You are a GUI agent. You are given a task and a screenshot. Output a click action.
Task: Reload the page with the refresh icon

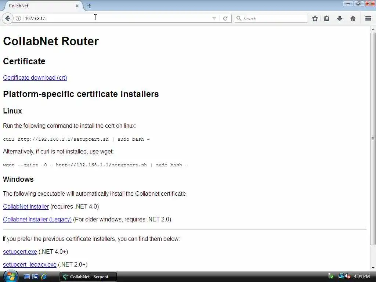click(x=225, y=18)
